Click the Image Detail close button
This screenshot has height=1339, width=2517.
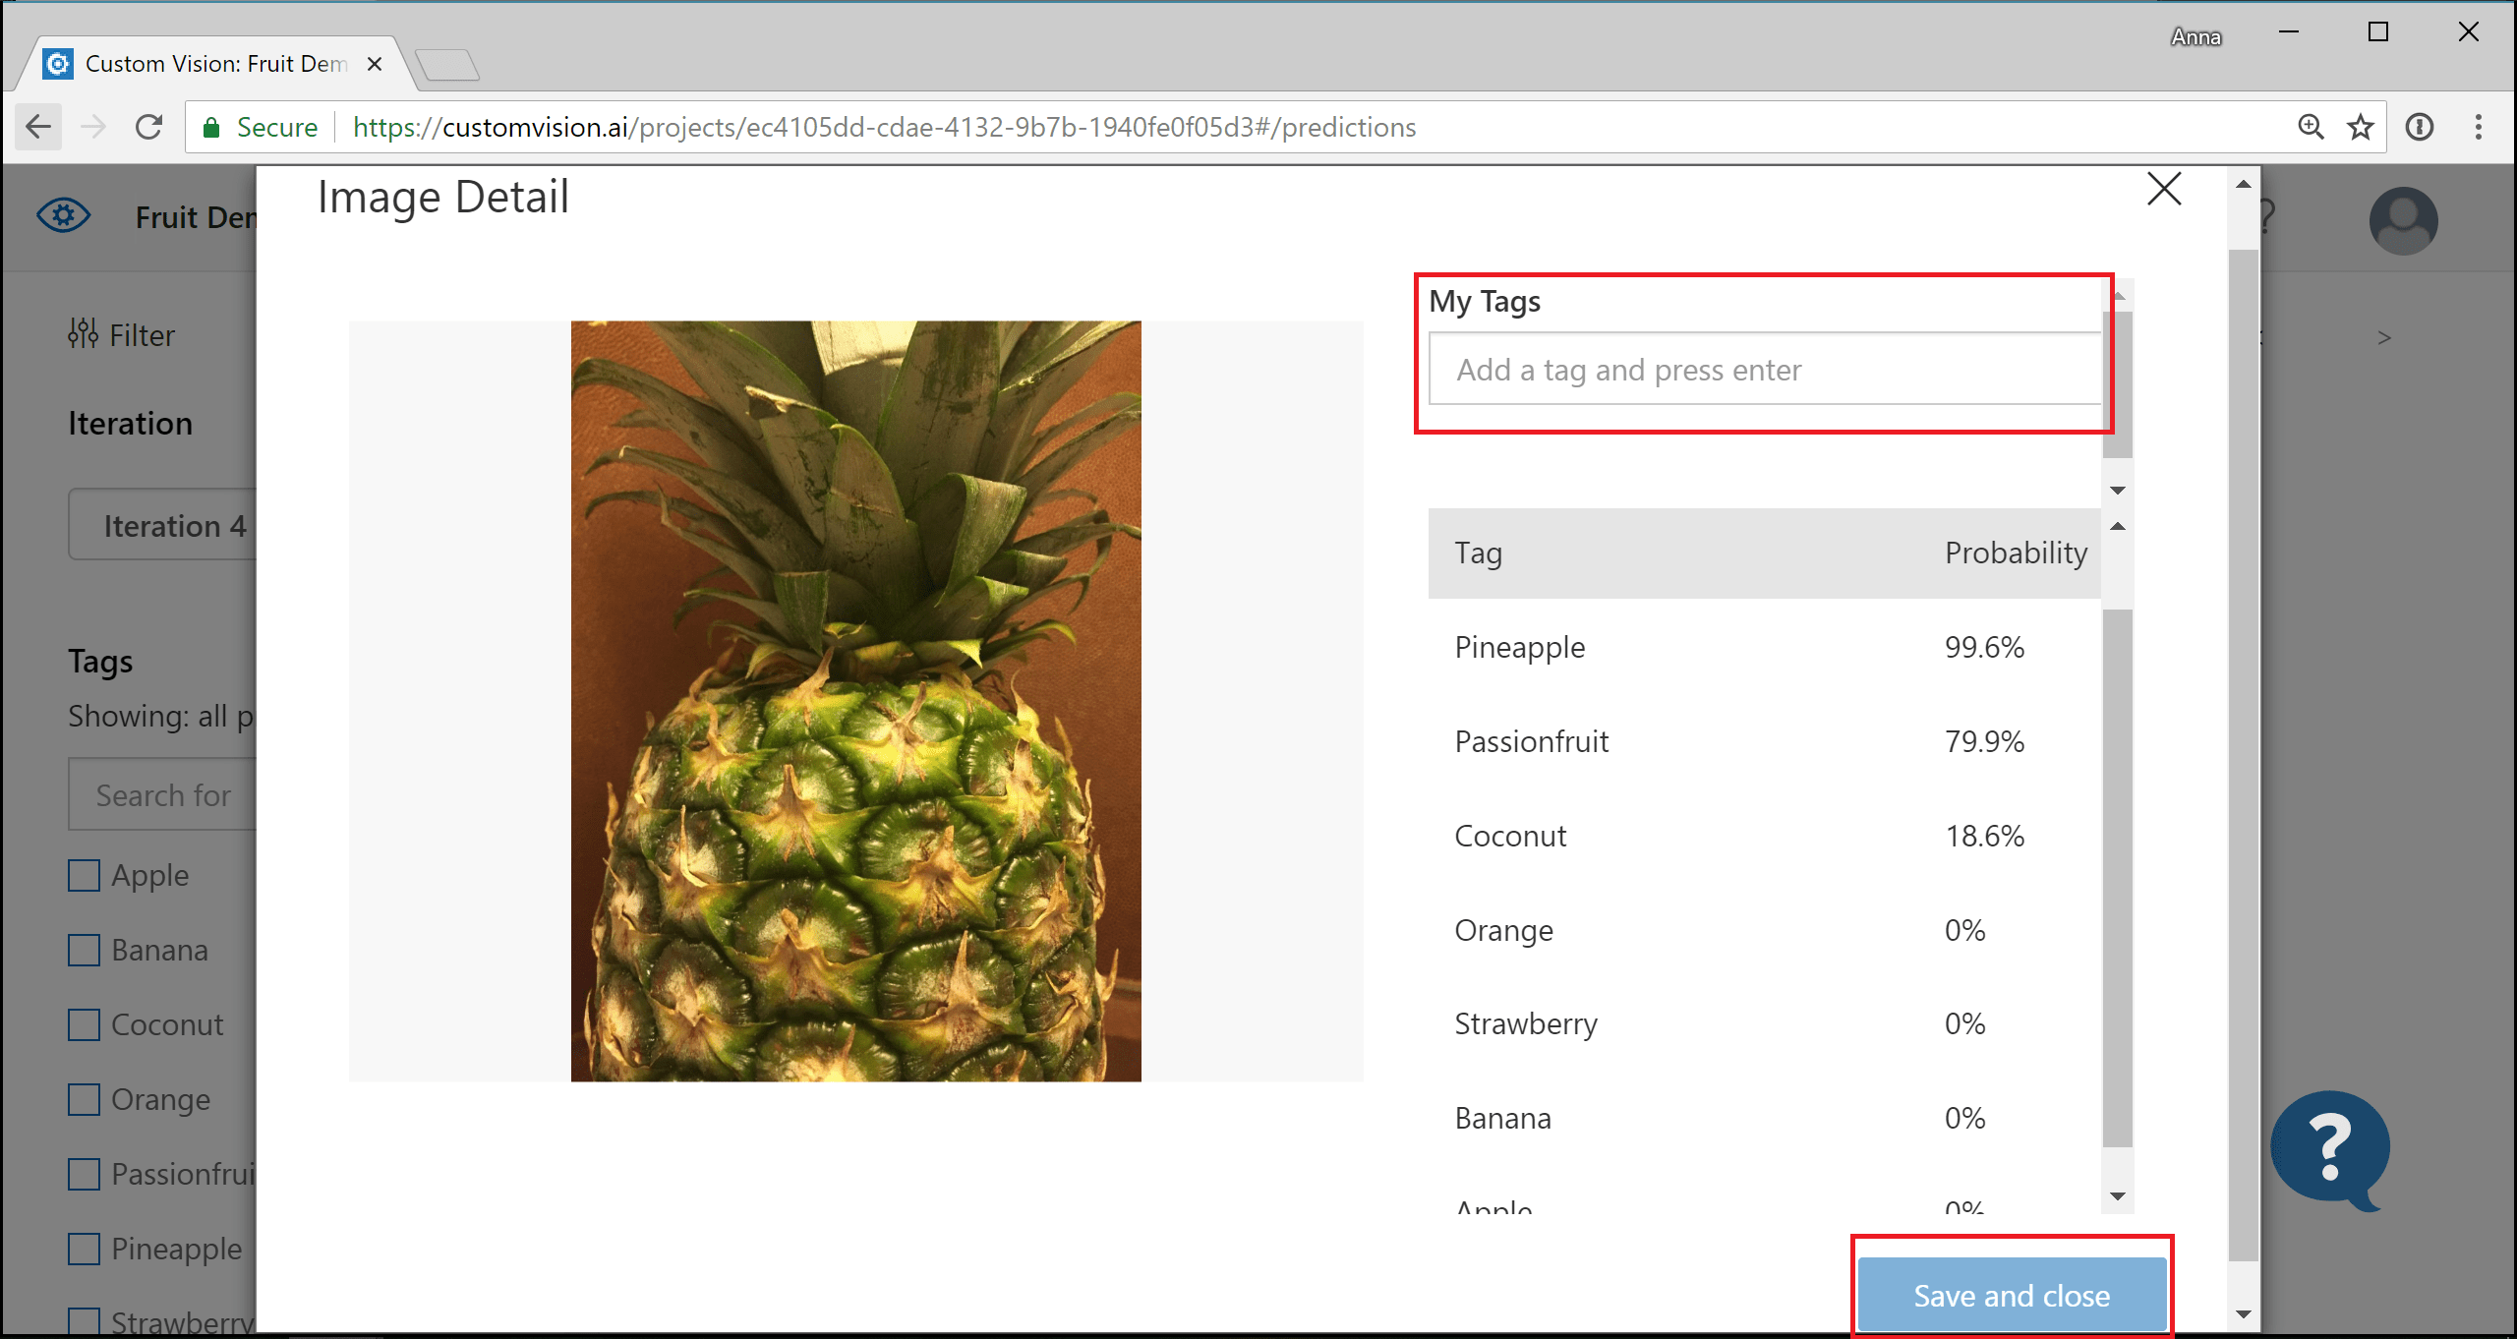(2164, 187)
